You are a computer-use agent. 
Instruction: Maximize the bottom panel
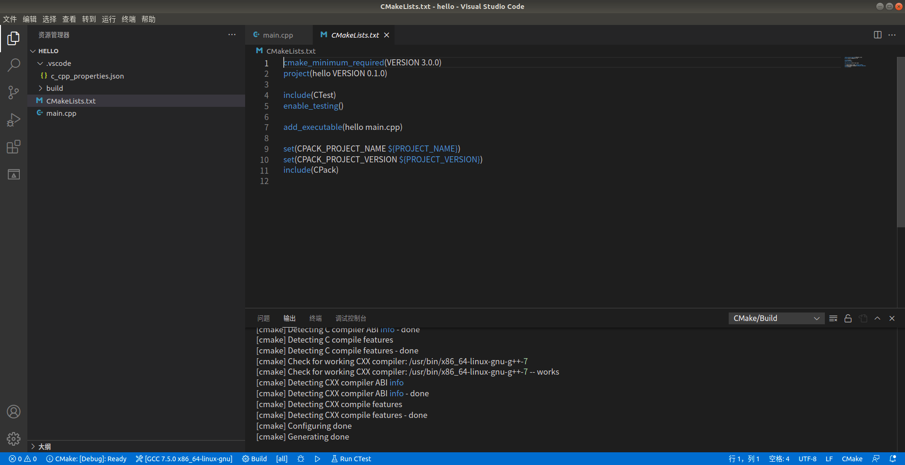[877, 319]
